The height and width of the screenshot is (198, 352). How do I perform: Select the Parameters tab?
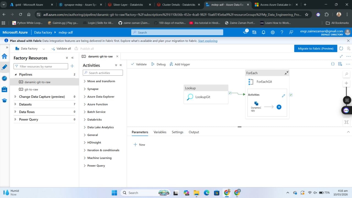tap(140, 132)
